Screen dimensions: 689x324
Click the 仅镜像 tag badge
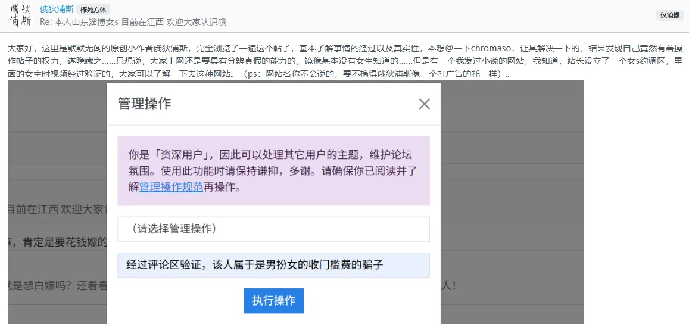click(x=670, y=15)
